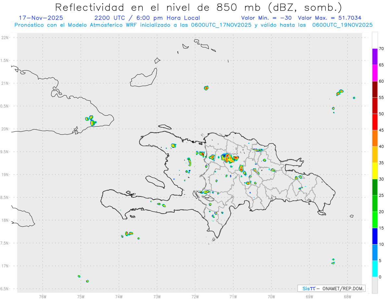Image resolution: width=390 pixels, height=301 pixels.
Task: Click the '2200 UTC / 6:00 pm Hora Local' time label
Action: point(147,18)
